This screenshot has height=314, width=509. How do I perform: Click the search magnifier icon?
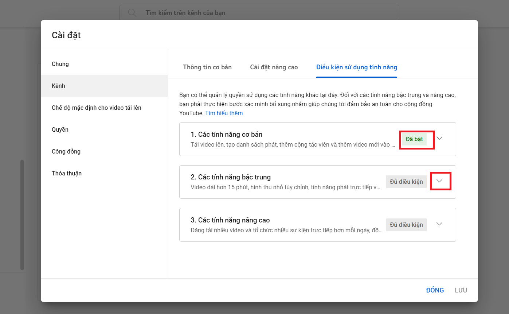pos(132,13)
